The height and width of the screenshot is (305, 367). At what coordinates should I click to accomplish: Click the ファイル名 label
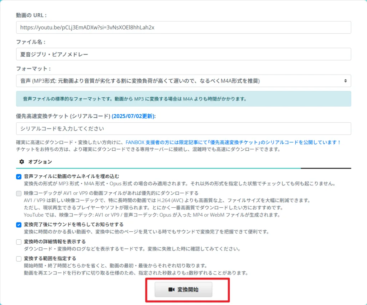click(30, 42)
